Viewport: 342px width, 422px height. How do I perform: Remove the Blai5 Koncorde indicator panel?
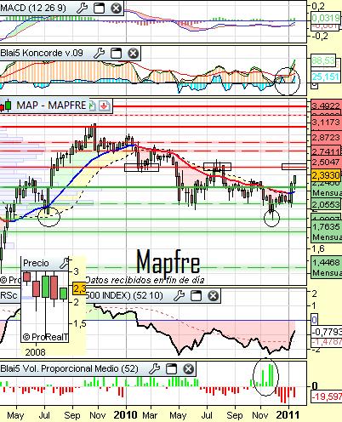click(x=133, y=53)
